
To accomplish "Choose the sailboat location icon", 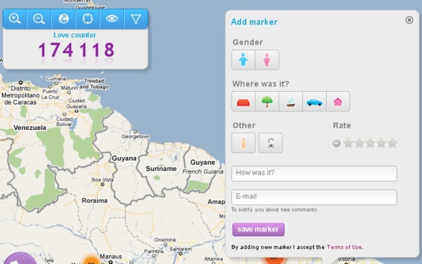I will click(x=291, y=102).
